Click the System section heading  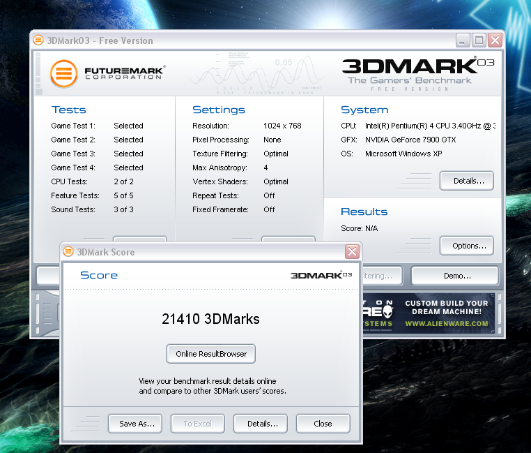click(364, 110)
